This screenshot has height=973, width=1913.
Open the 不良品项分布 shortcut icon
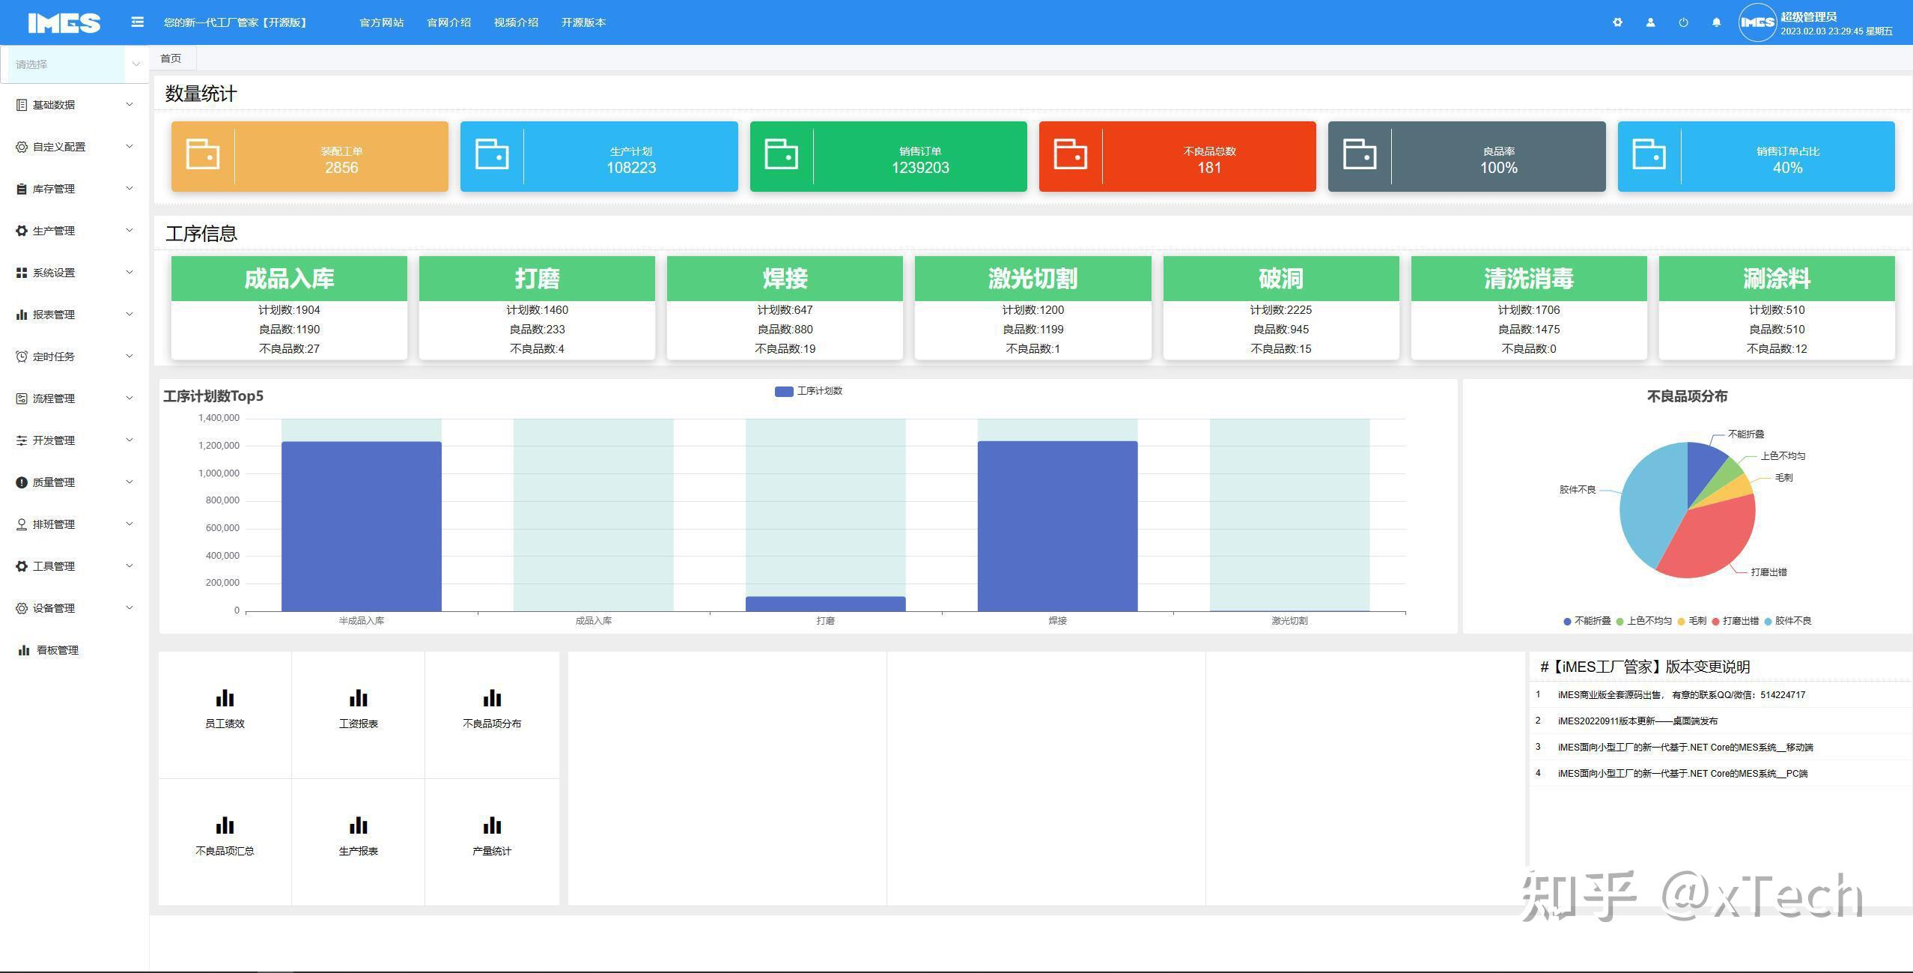click(x=492, y=698)
